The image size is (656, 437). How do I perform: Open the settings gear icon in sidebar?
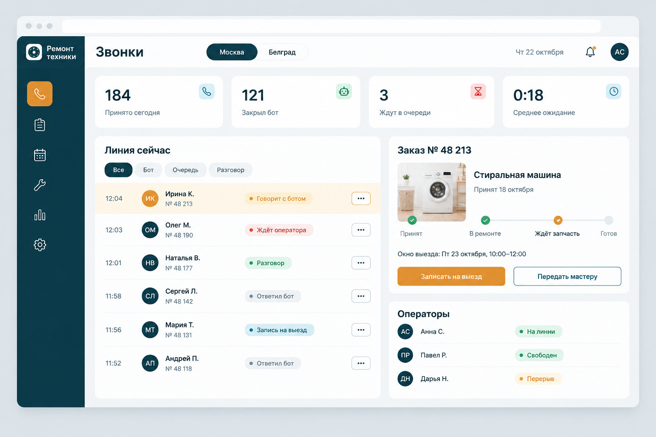point(40,245)
